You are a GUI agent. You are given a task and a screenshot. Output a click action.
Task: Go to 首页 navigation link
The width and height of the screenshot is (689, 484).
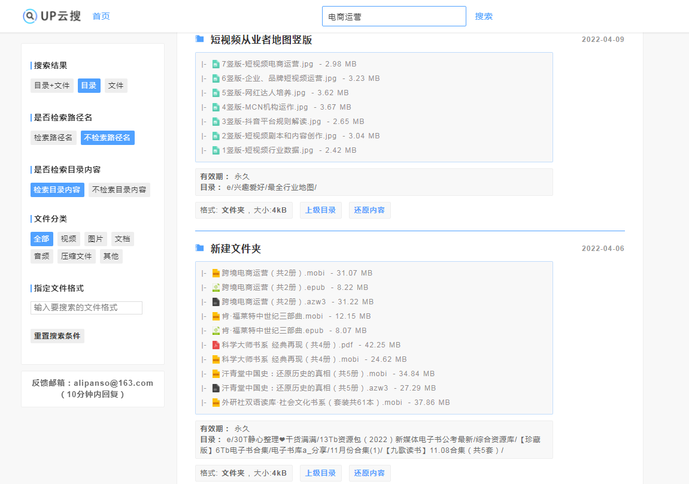[101, 16]
